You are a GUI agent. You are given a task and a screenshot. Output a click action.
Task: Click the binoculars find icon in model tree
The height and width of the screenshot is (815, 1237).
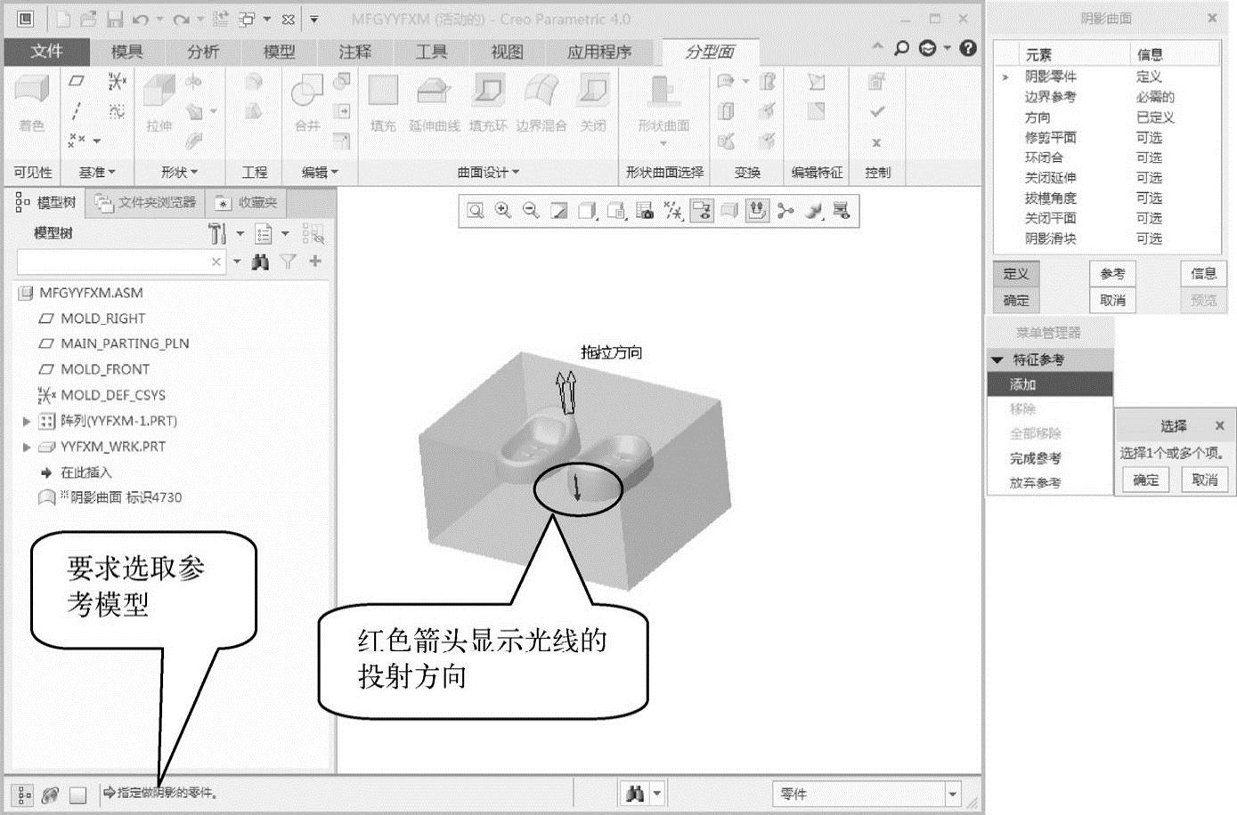click(260, 262)
